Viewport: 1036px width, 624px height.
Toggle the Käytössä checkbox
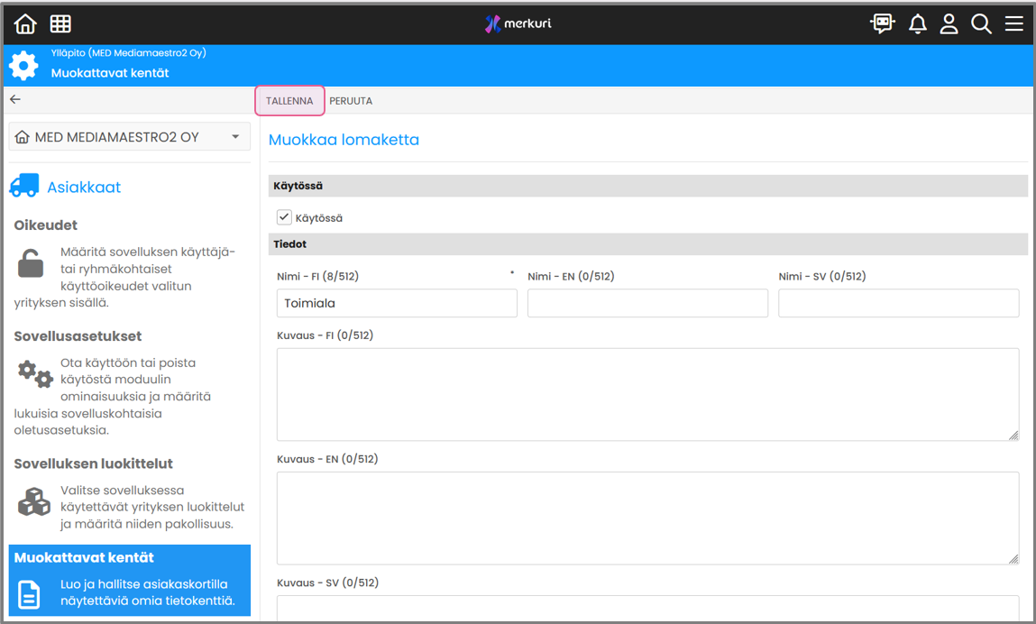(284, 217)
